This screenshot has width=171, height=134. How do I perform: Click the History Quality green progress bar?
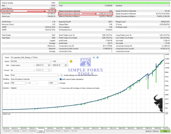point(114,3)
